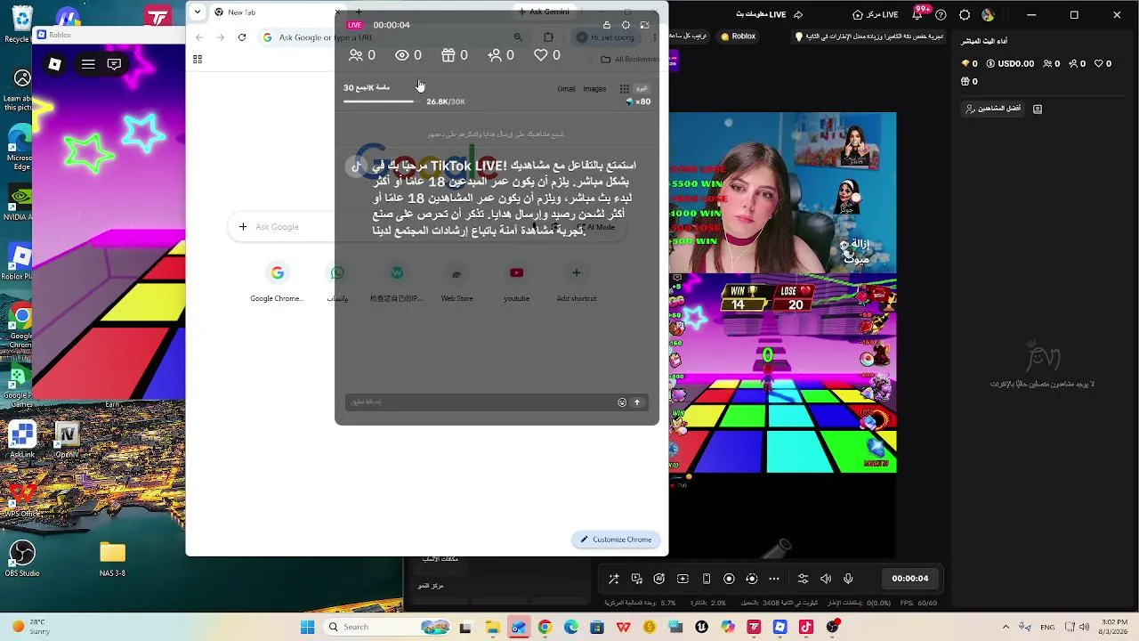Image resolution: width=1139 pixels, height=641 pixels.
Task: Click the add source plus icon
Action: tap(683, 579)
